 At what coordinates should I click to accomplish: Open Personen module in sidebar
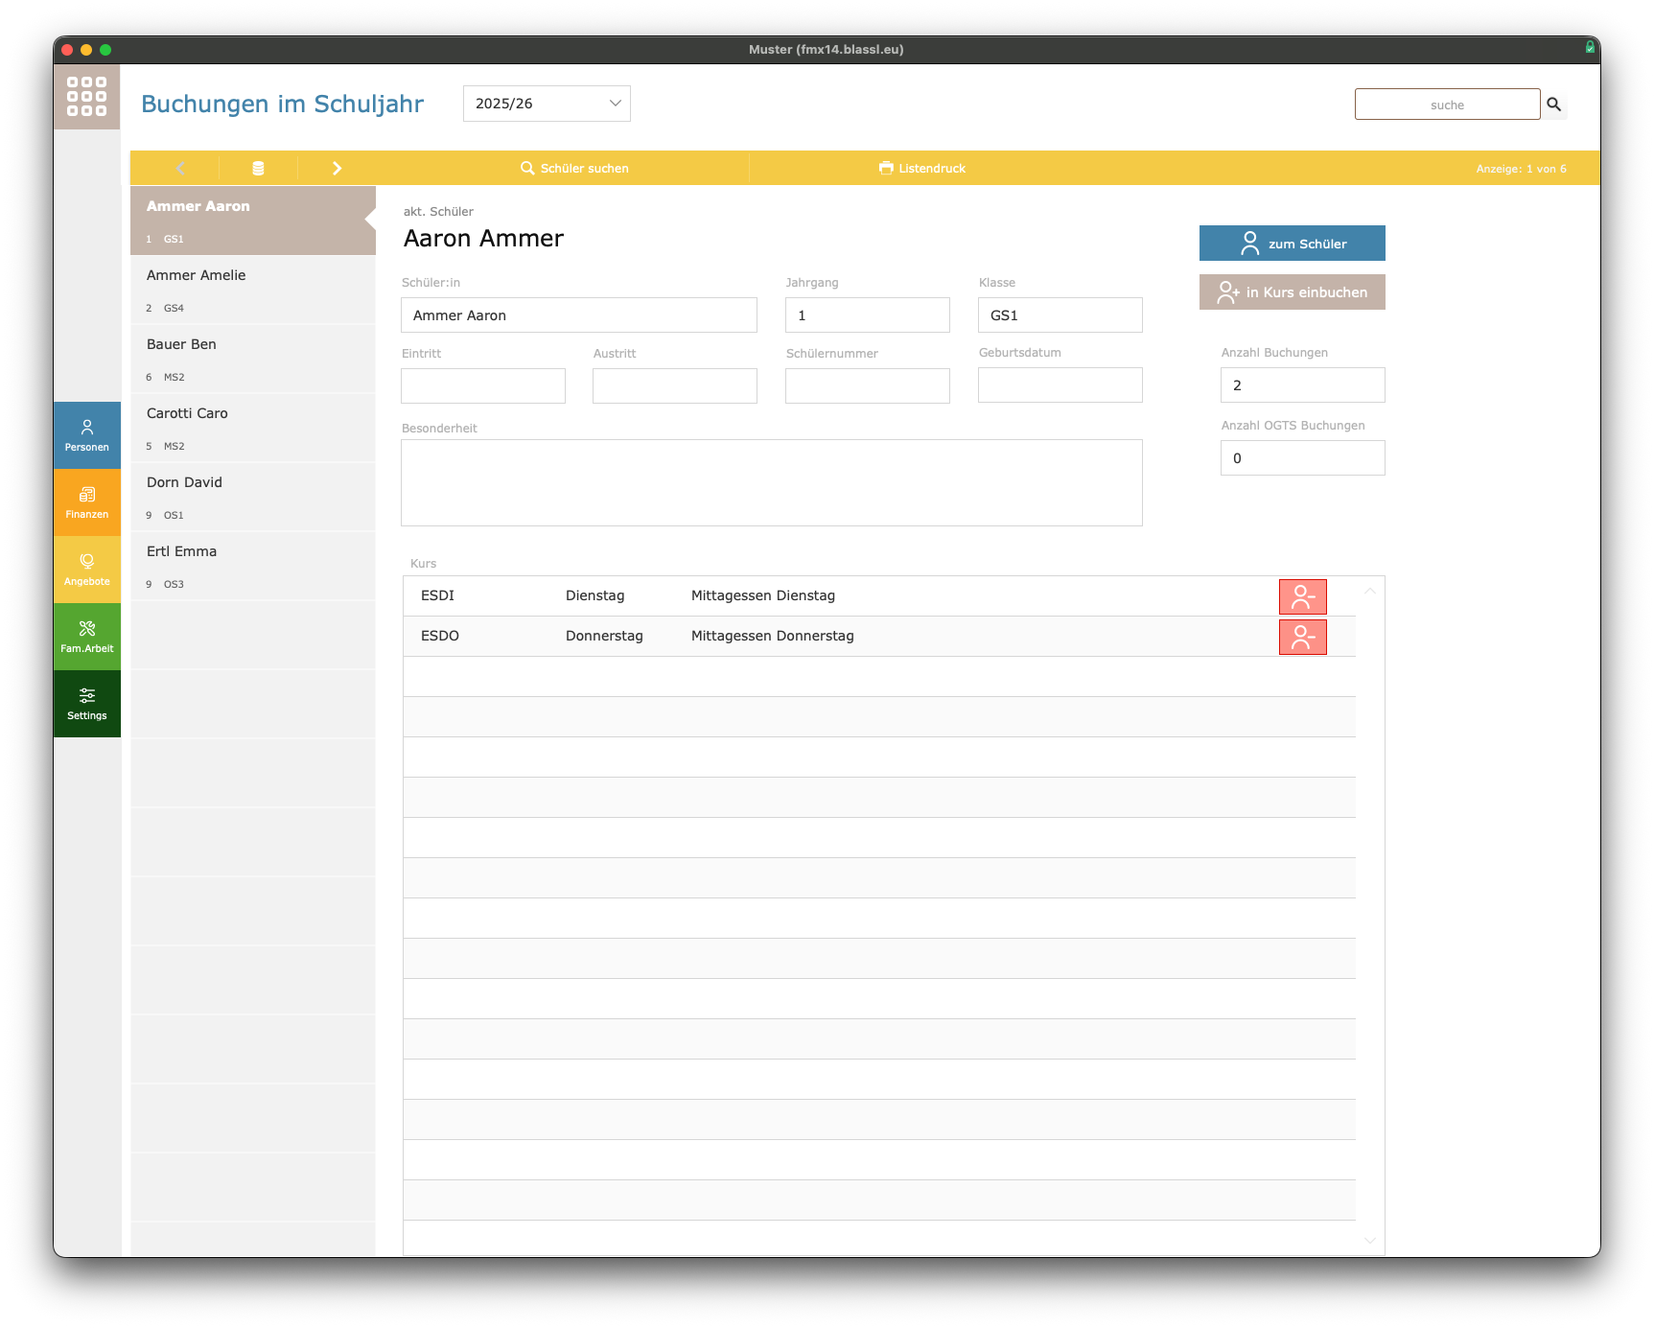click(x=87, y=435)
